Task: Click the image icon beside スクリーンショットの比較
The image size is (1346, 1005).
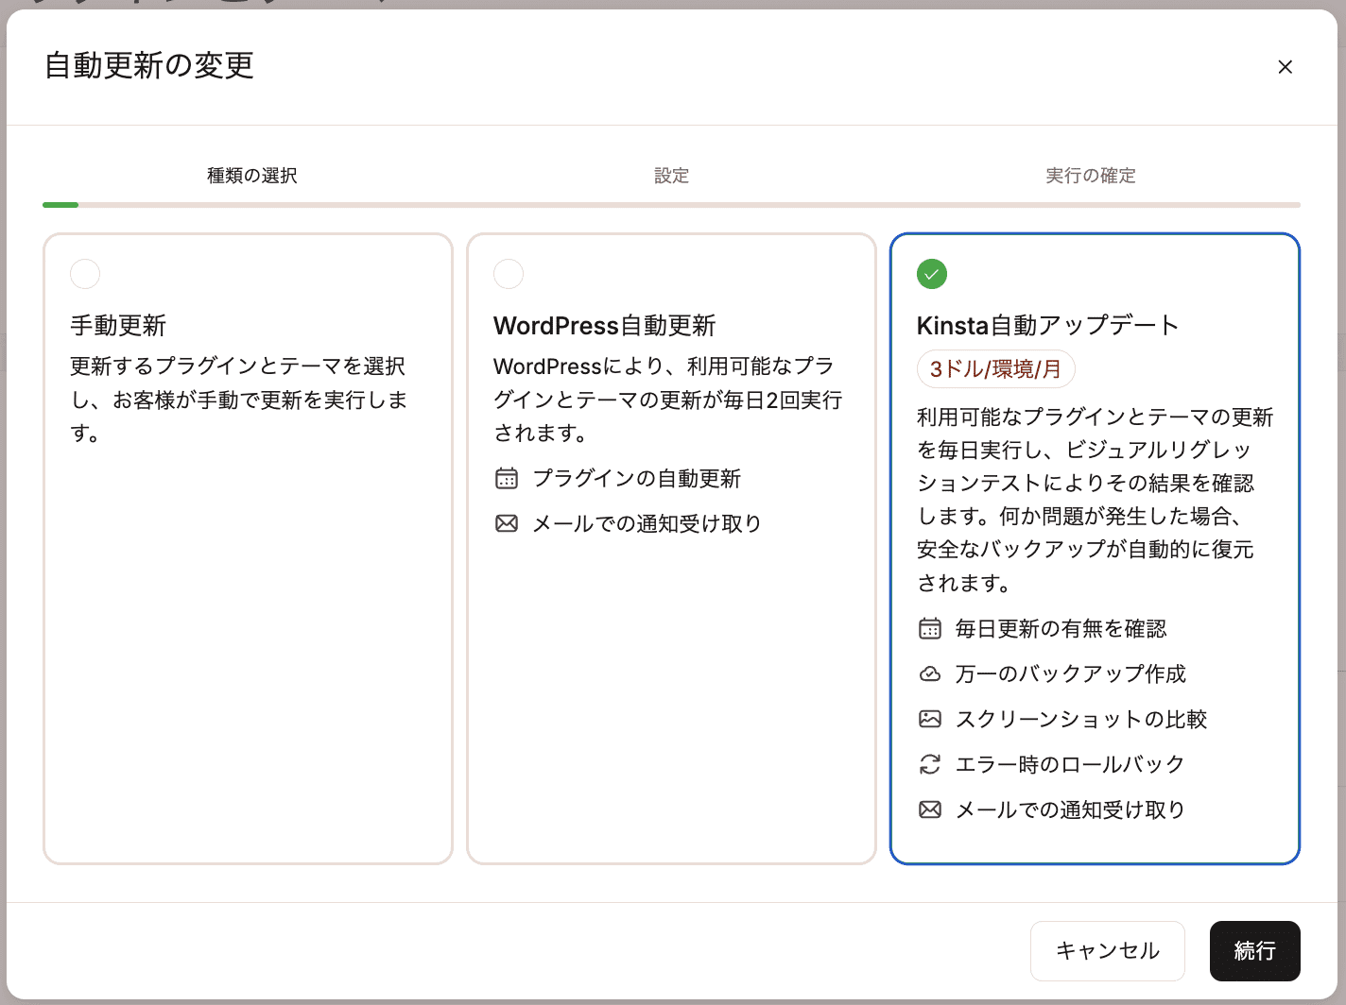Action: (x=929, y=719)
